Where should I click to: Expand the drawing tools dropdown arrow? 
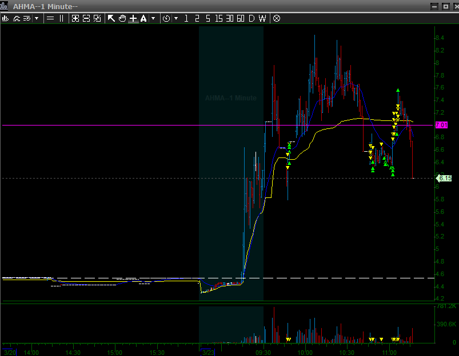153,18
